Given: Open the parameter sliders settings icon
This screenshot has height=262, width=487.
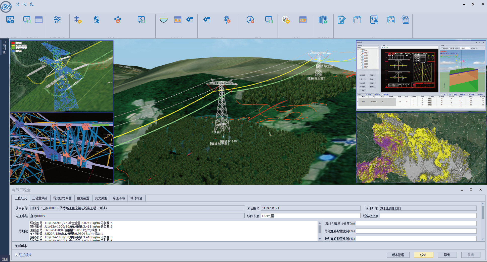Looking at the screenshot, I should pyautogui.click(x=57, y=20).
